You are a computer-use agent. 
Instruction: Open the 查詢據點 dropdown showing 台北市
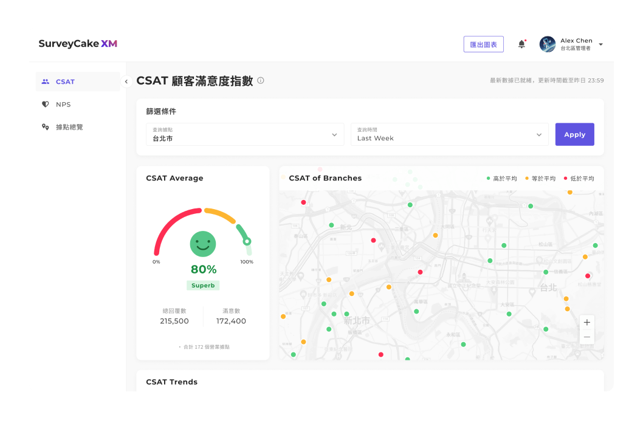[245, 134]
